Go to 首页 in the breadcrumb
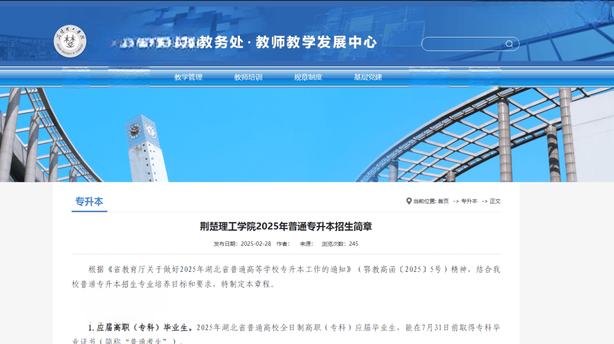 click(443, 201)
